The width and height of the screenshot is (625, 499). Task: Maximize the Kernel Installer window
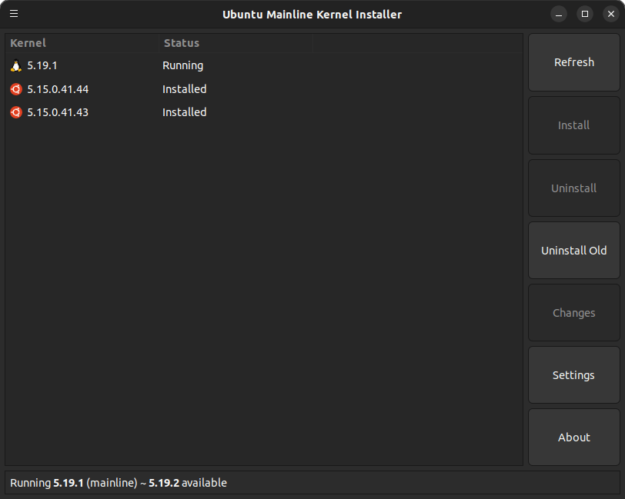click(x=585, y=15)
